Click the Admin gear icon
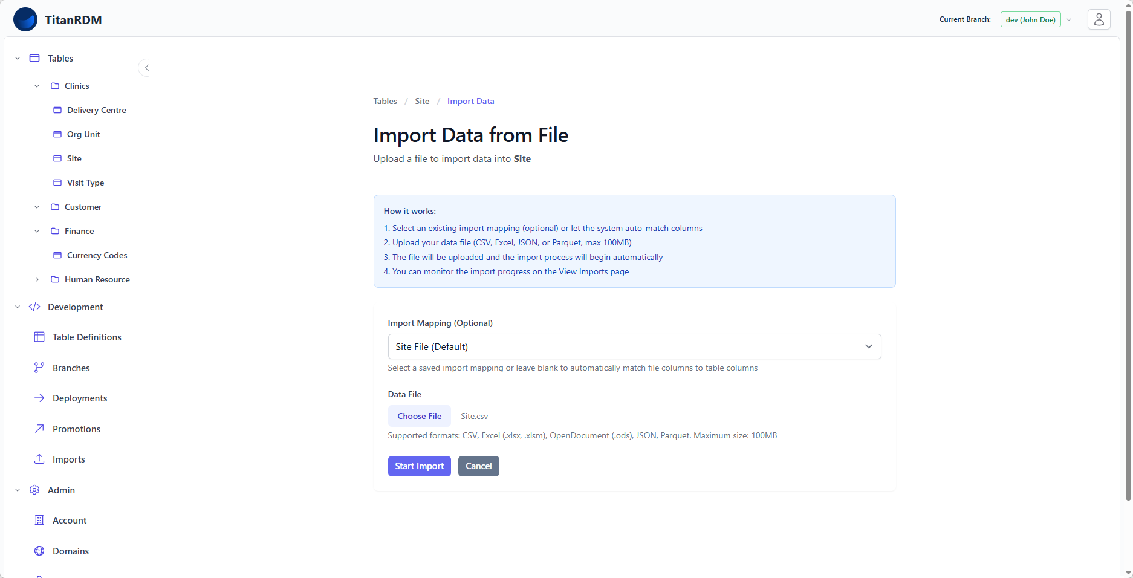 34,490
